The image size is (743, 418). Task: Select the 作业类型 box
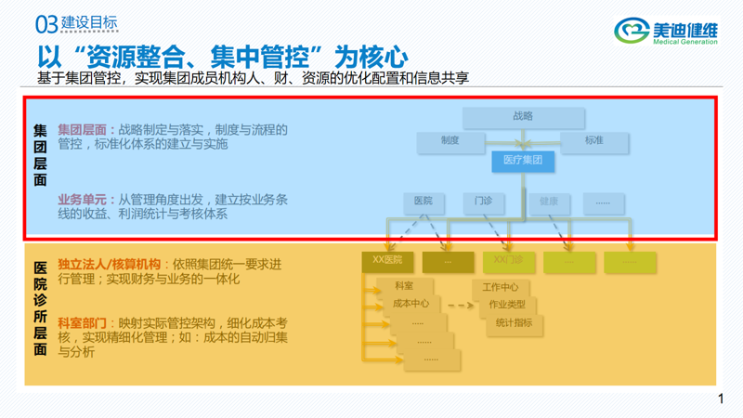(x=507, y=305)
